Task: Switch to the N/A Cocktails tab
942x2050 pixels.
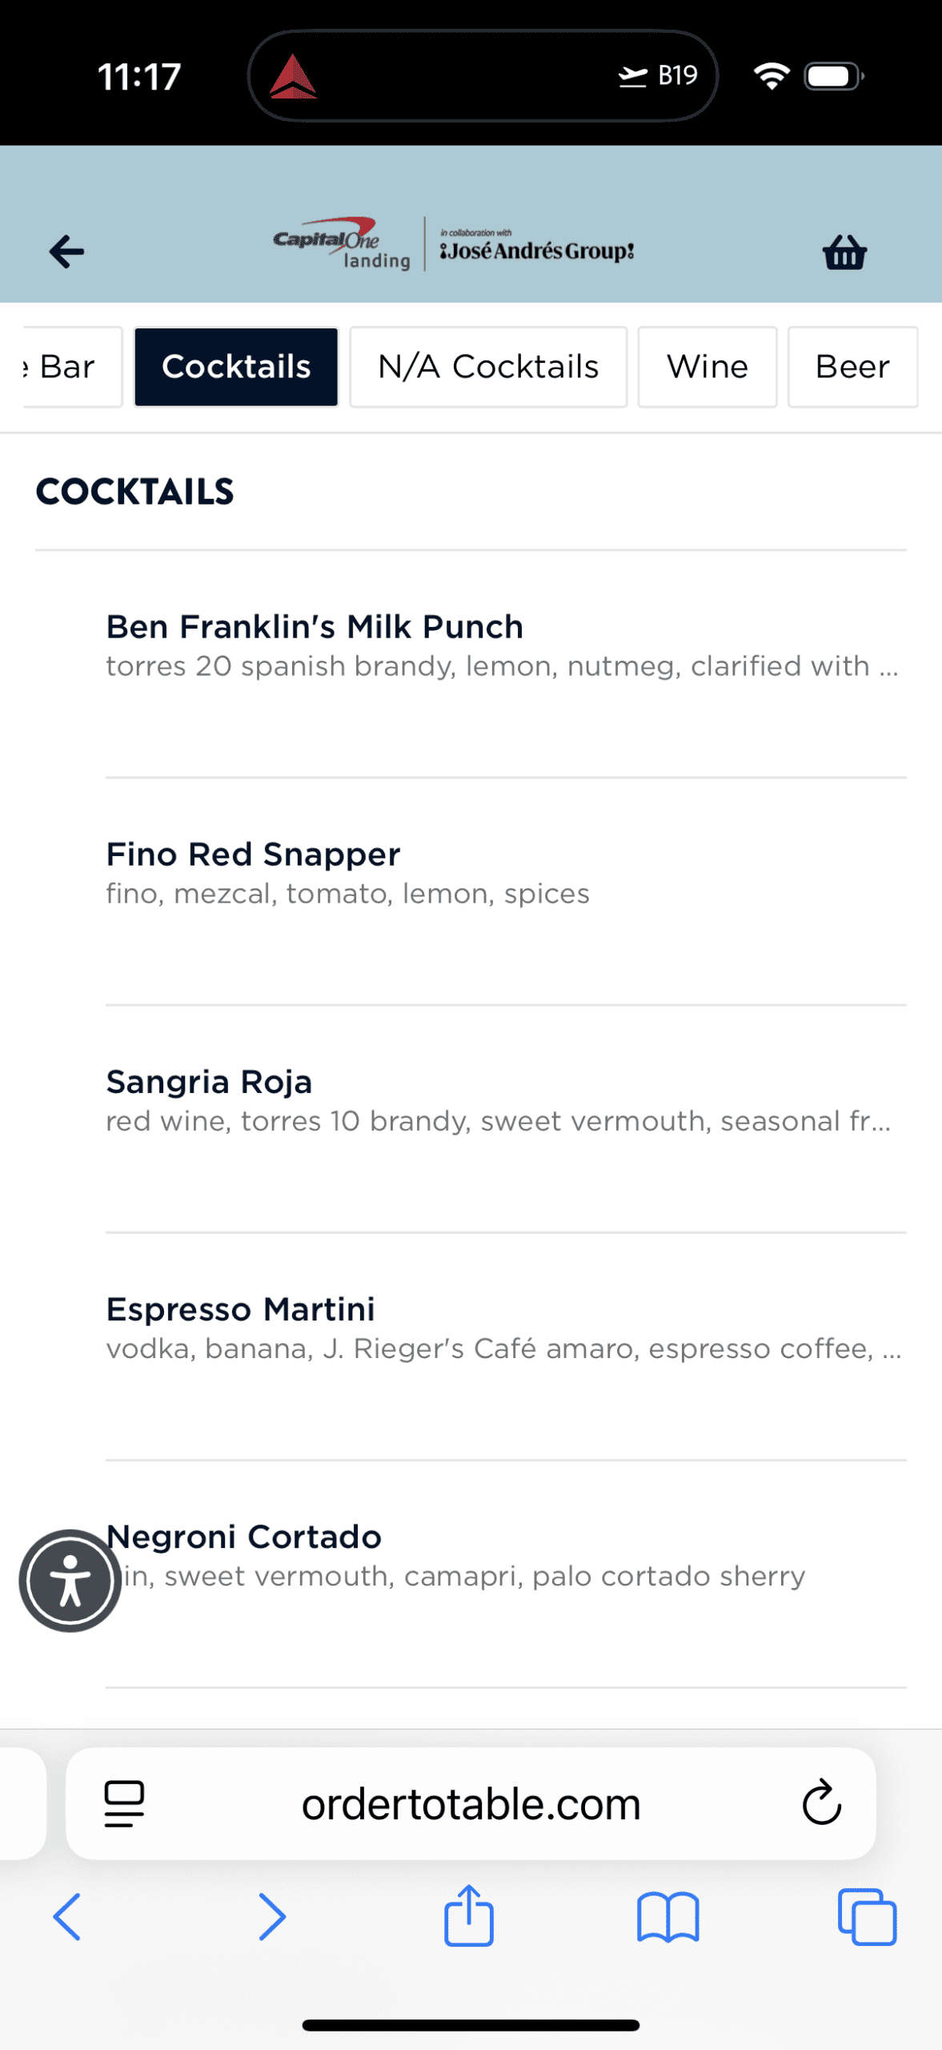Action: [487, 366]
